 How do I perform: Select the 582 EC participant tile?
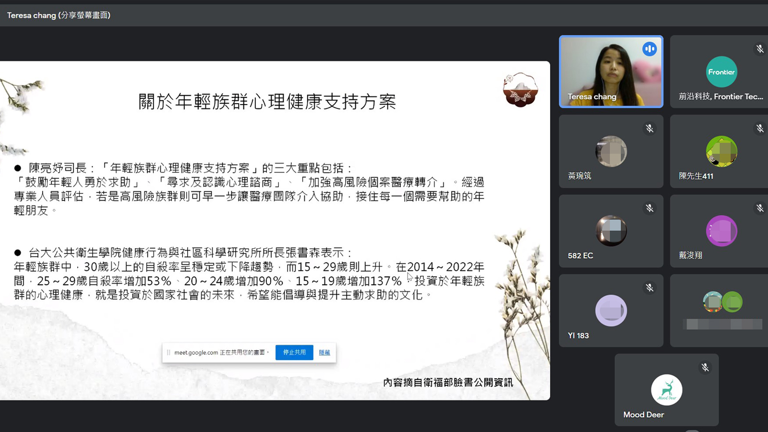click(x=611, y=231)
